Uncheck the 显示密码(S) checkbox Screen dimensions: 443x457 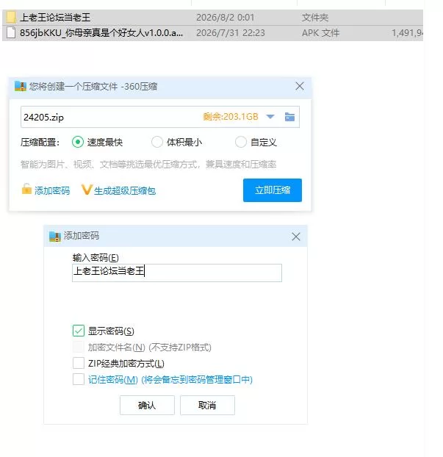pyautogui.click(x=79, y=331)
